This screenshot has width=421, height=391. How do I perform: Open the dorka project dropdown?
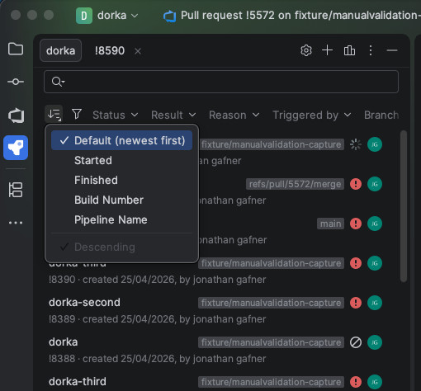118,16
